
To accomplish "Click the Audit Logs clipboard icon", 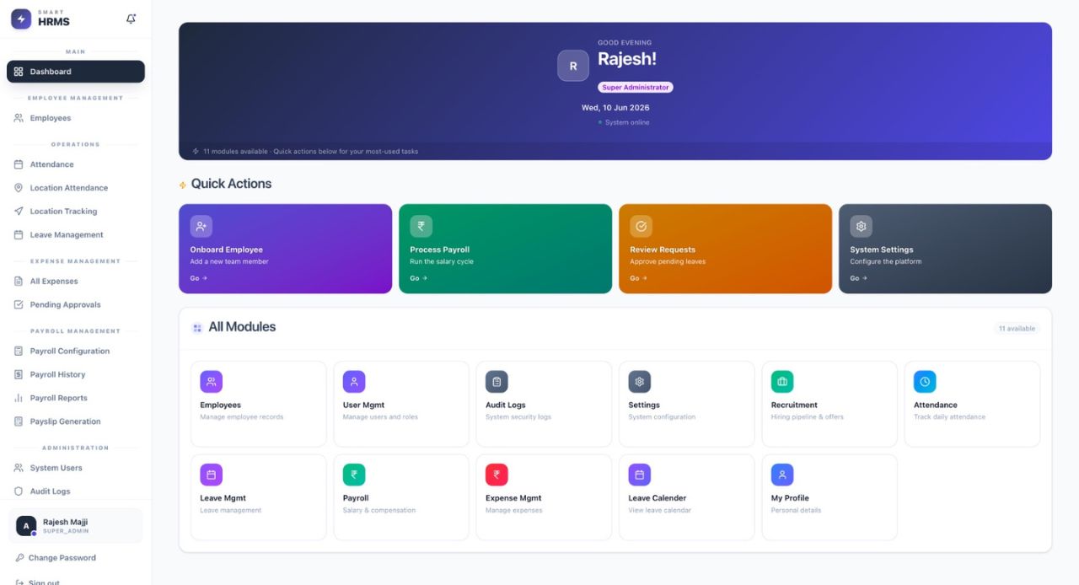I will pos(497,382).
